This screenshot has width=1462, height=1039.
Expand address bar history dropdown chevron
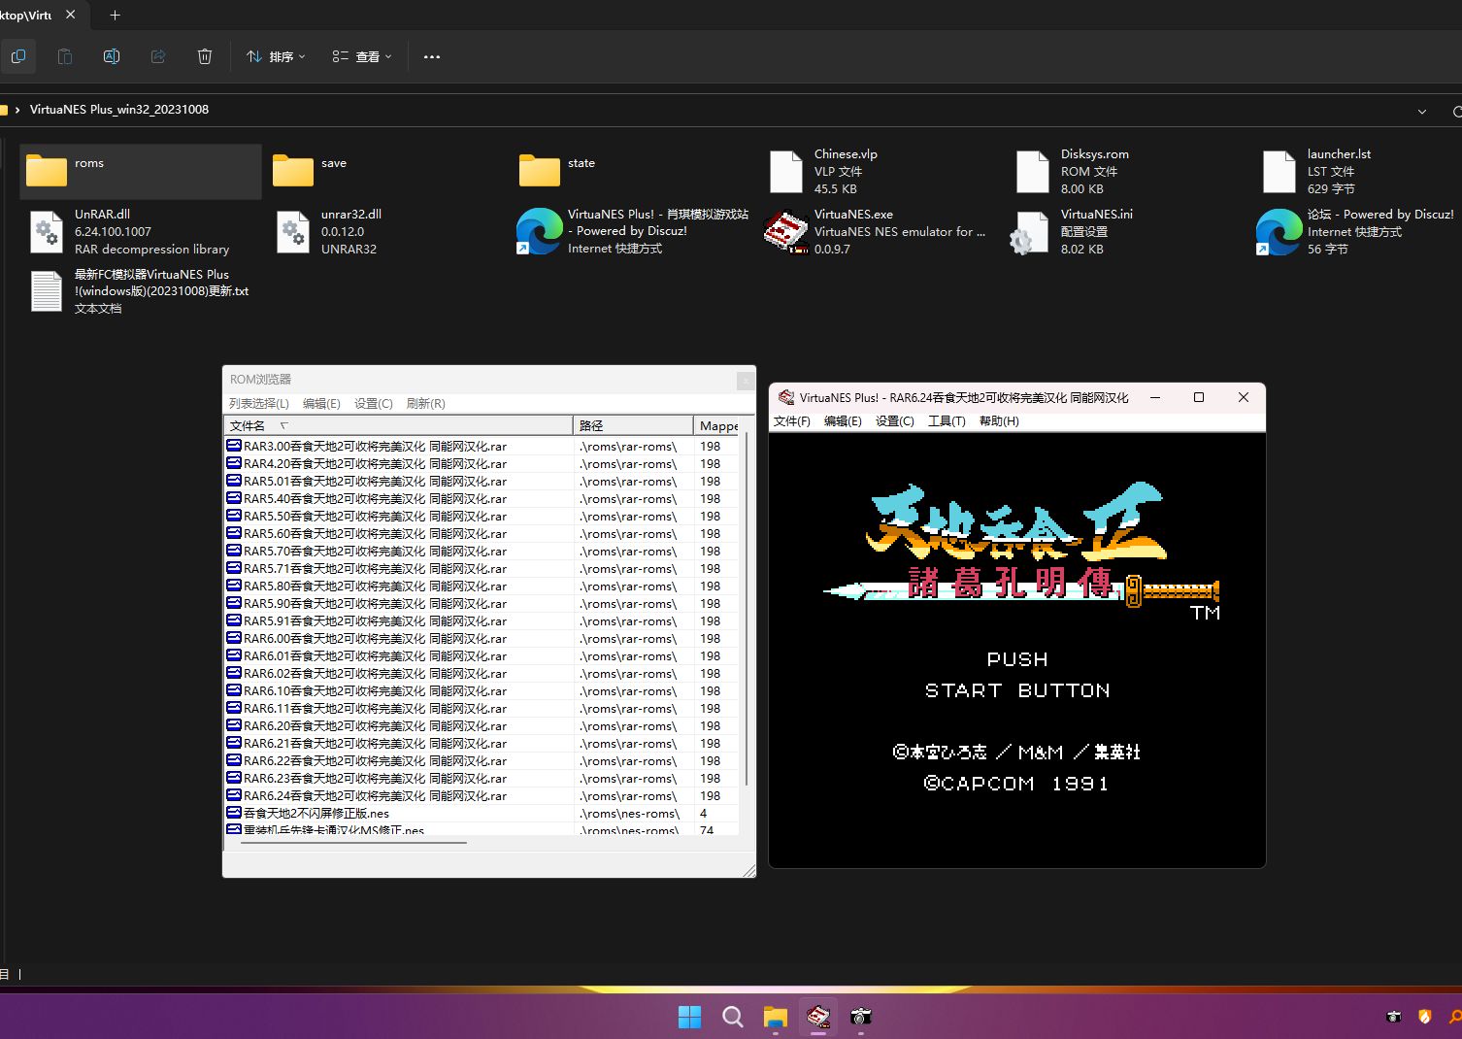coord(1422,111)
